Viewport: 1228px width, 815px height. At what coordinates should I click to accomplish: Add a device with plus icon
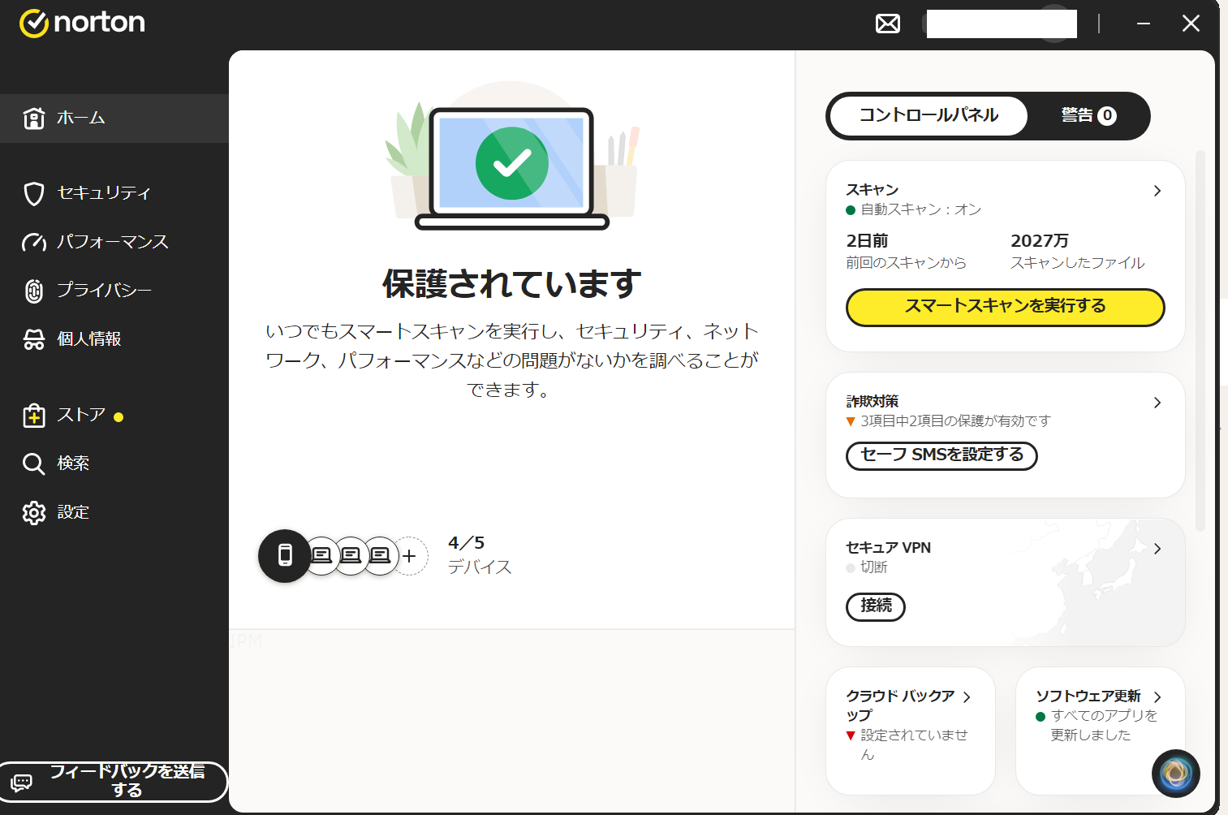coord(411,556)
